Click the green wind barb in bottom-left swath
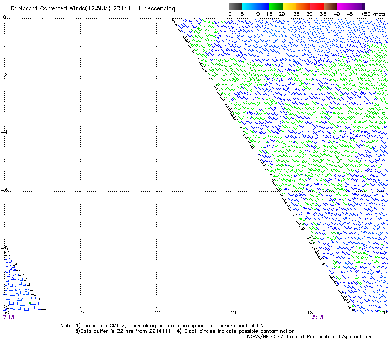Viewport: 388px width, 340px height. [x=29, y=303]
